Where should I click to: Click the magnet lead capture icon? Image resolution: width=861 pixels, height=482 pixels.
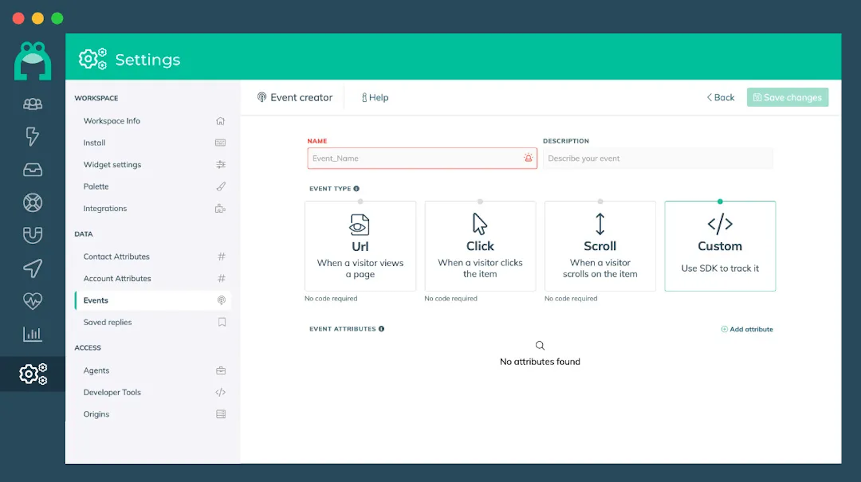click(x=33, y=235)
